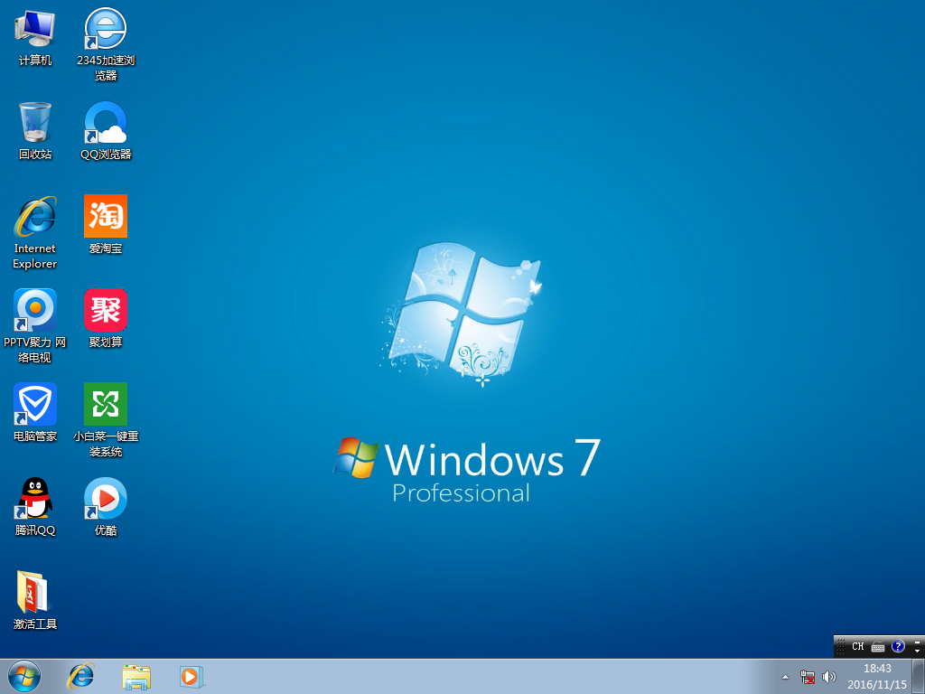Expand the hidden tray icons arrow
The width and height of the screenshot is (925, 694).
pos(785,676)
